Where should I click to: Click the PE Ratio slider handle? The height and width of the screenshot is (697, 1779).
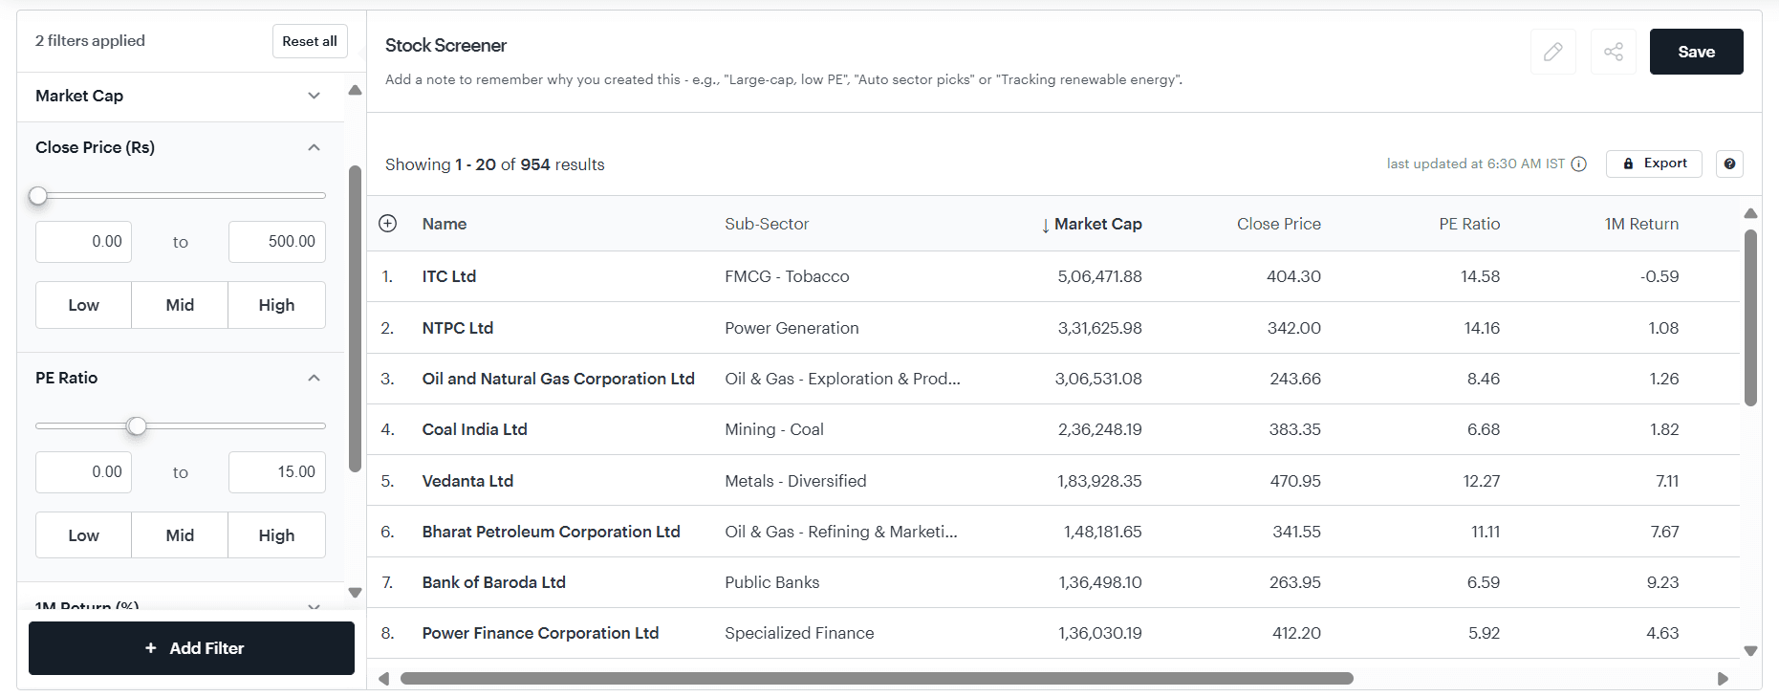coord(137,425)
